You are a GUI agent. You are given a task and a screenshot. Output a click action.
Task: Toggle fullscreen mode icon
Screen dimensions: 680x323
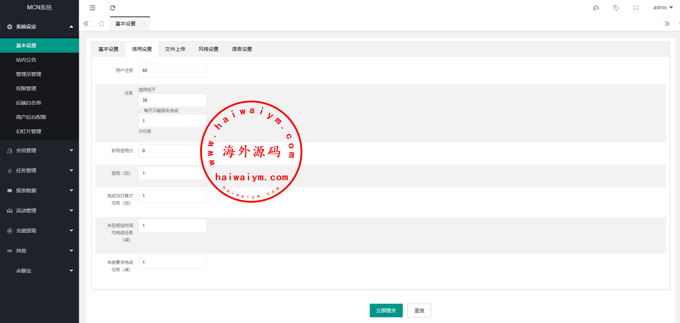click(636, 8)
